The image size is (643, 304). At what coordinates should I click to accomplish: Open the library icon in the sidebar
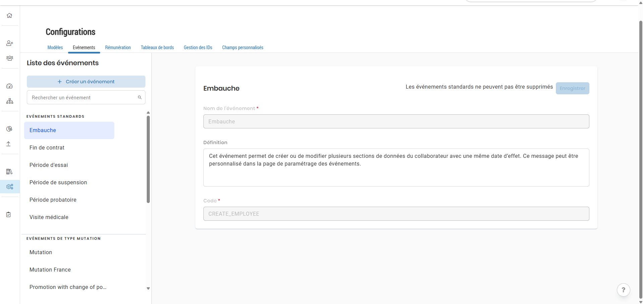click(9, 171)
